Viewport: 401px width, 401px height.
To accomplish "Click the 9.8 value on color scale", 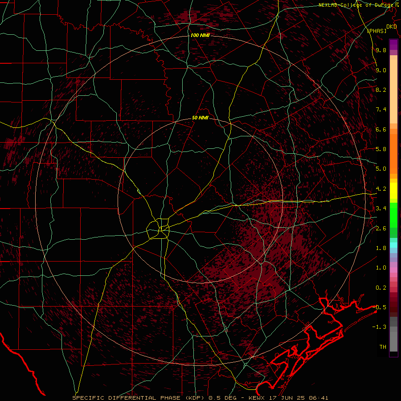I will click(x=381, y=50).
